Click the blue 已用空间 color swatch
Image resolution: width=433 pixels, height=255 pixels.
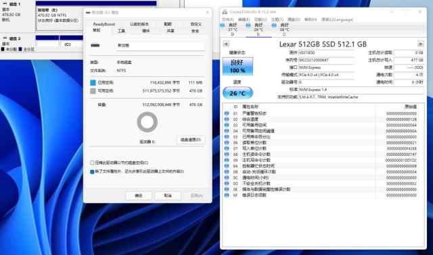tap(93, 82)
